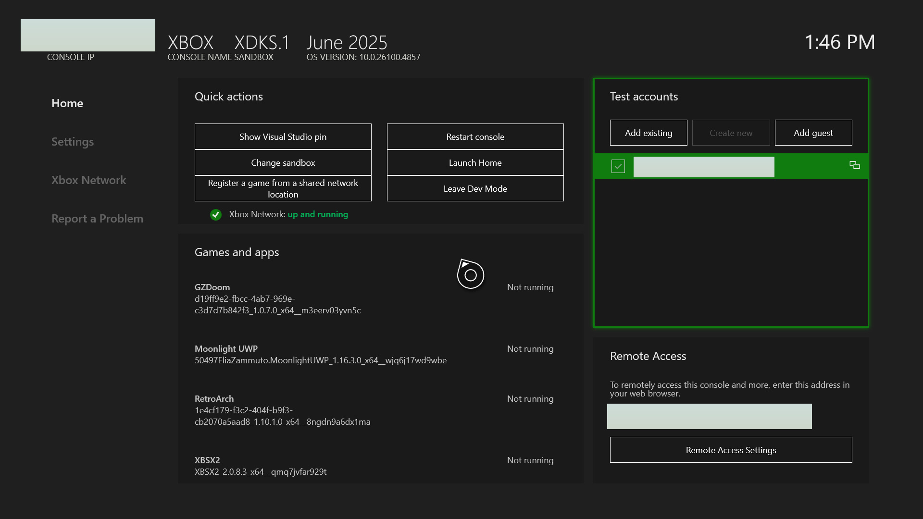
Task: Click Add existing test account button
Action: pyautogui.click(x=649, y=133)
